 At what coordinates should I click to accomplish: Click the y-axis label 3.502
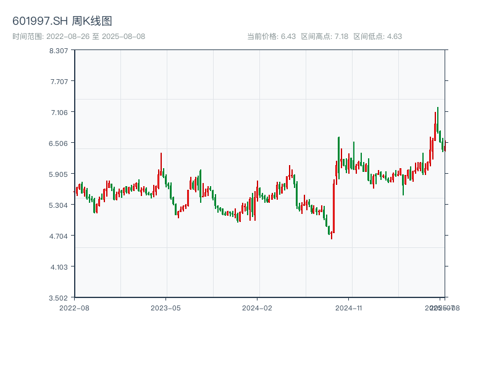coord(58,298)
